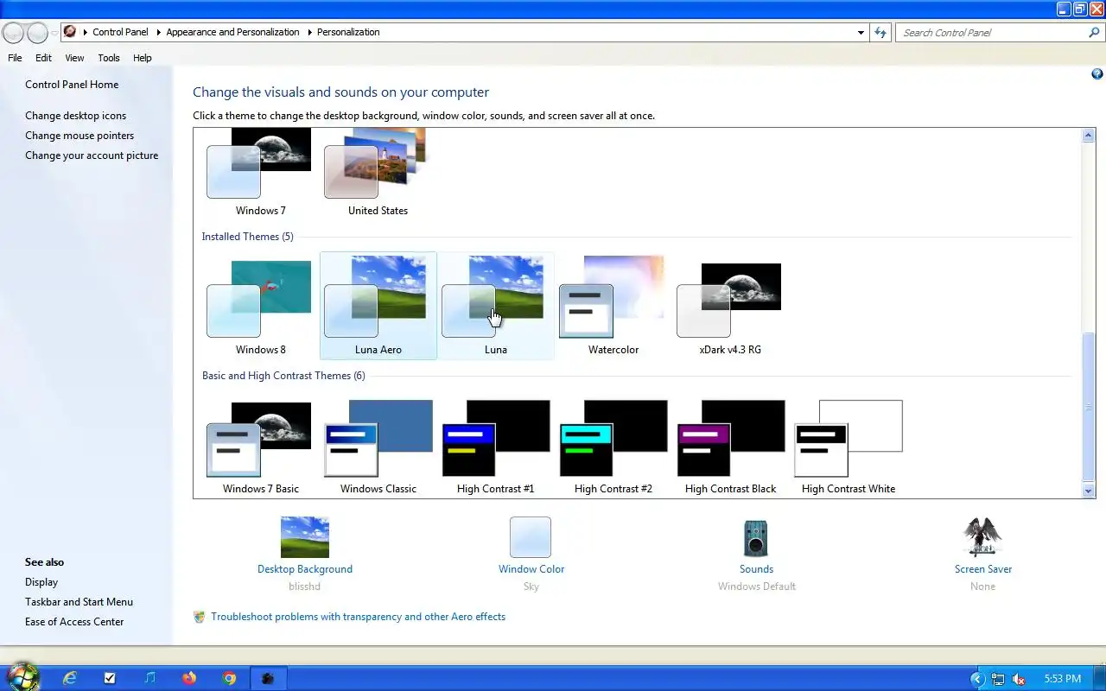The image size is (1106, 691).
Task: Open the Screen Saver icon
Action: (x=982, y=537)
